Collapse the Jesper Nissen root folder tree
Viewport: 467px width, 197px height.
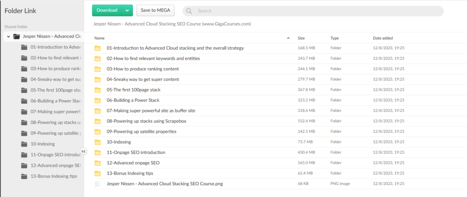pos(8,36)
